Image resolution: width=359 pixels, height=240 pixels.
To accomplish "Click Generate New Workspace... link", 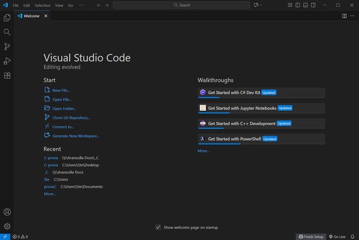I will tap(76, 136).
